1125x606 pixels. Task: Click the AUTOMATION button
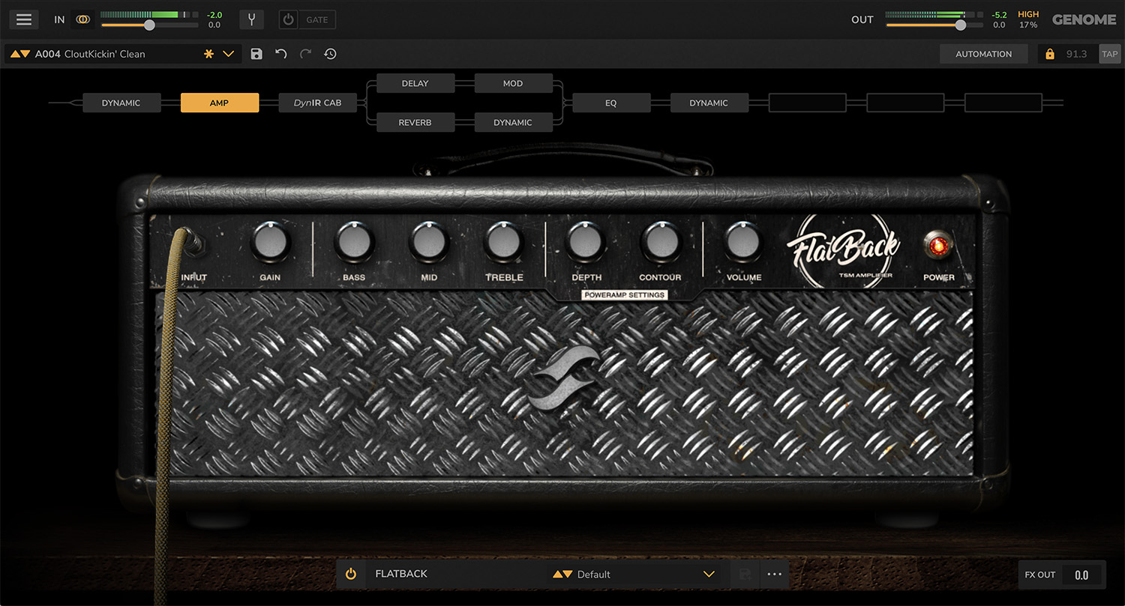pyautogui.click(x=983, y=54)
